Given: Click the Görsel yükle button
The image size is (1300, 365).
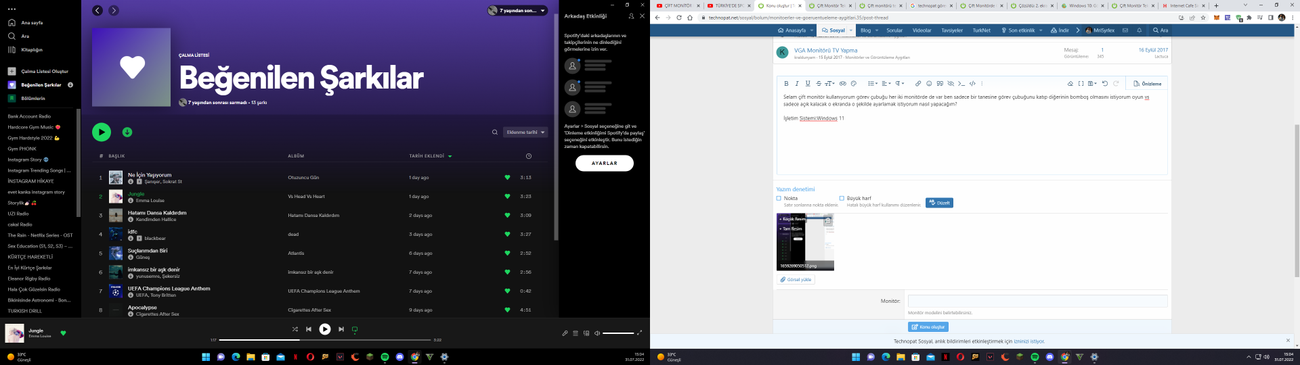Looking at the screenshot, I should click(796, 279).
